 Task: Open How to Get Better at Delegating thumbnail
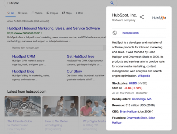pyautogui.click(x=61, y=106)
